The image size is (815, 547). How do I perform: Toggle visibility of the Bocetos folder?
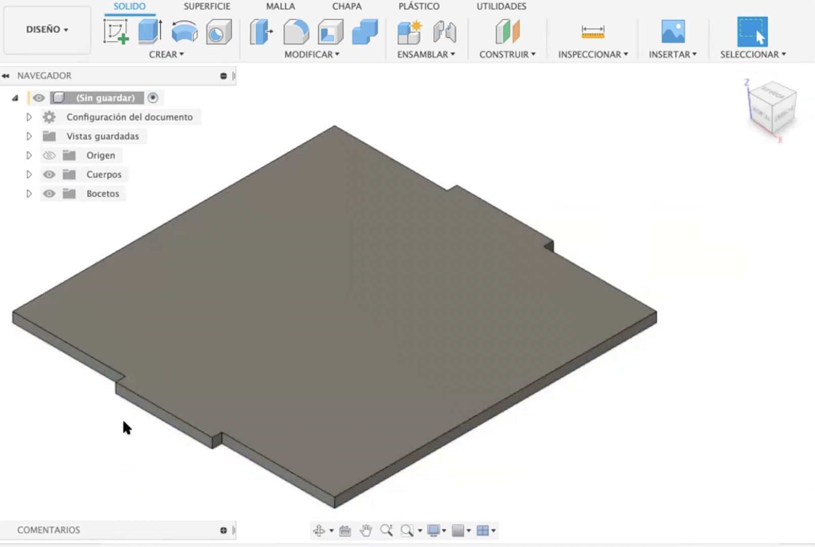coord(49,193)
